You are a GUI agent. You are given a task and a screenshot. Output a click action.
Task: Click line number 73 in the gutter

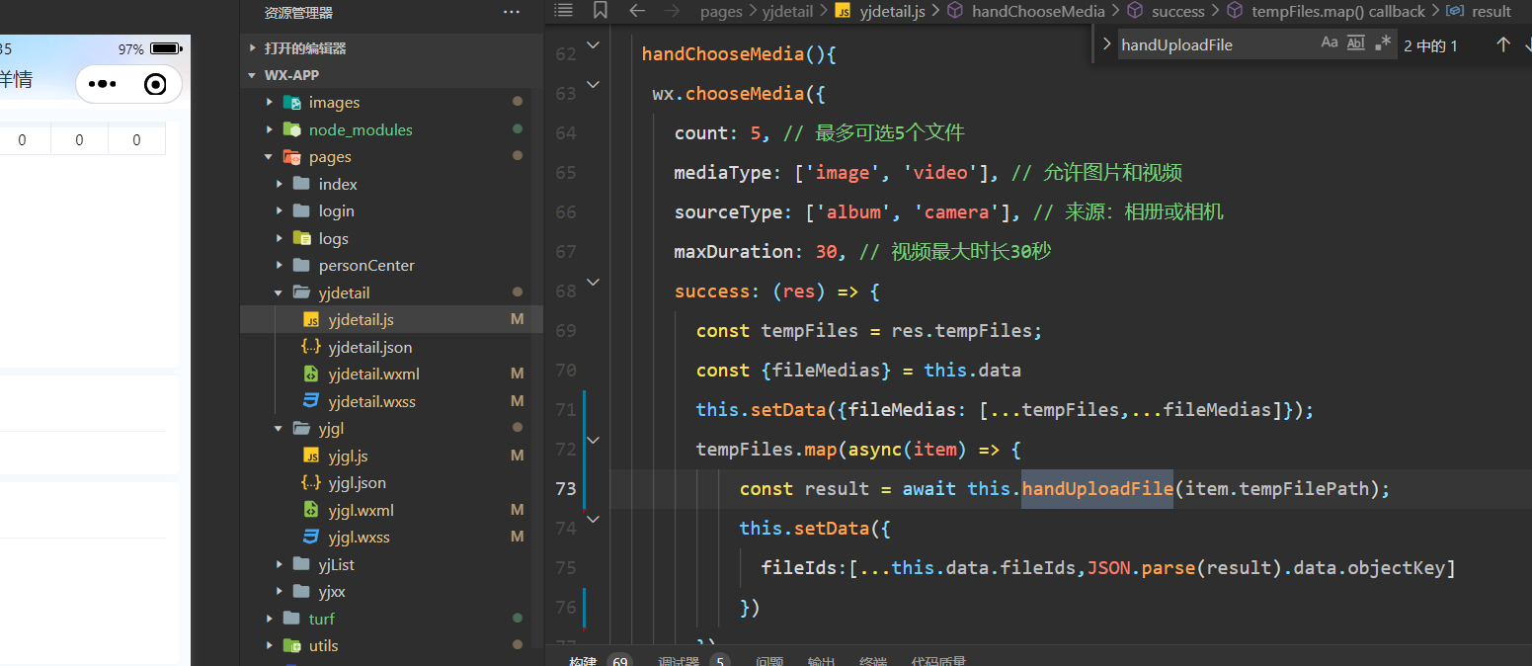(566, 488)
